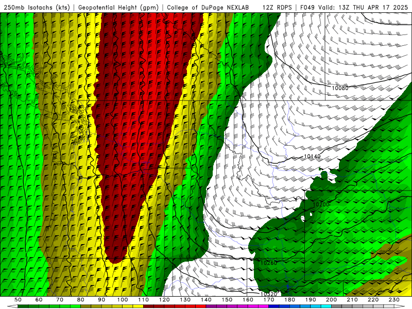Select the bright yellow legend swatch just before 110
Image resolution: width=412 pixels, height=309 pixels.
[138, 306]
